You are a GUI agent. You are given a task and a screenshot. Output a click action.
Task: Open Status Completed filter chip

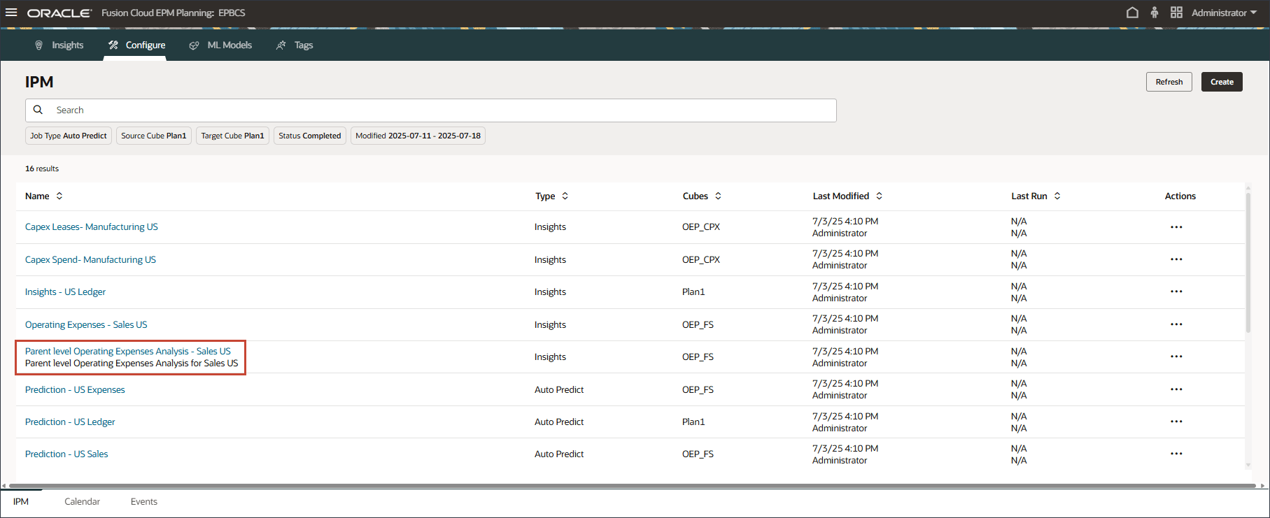(x=310, y=136)
